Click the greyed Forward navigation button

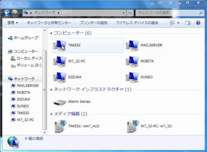(15, 13)
